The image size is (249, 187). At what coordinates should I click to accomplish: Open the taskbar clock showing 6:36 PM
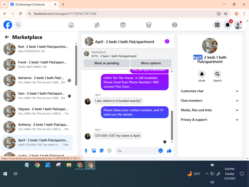[x=230, y=174]
